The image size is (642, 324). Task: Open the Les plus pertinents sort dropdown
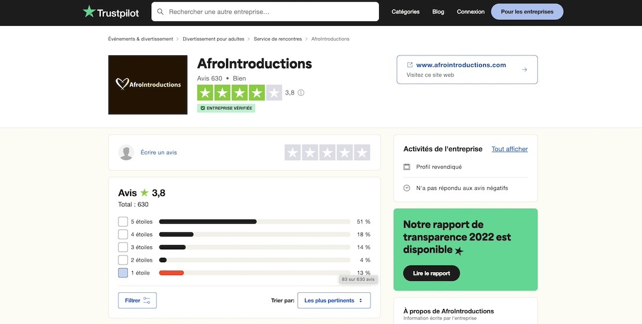click(x=334, y=300)
